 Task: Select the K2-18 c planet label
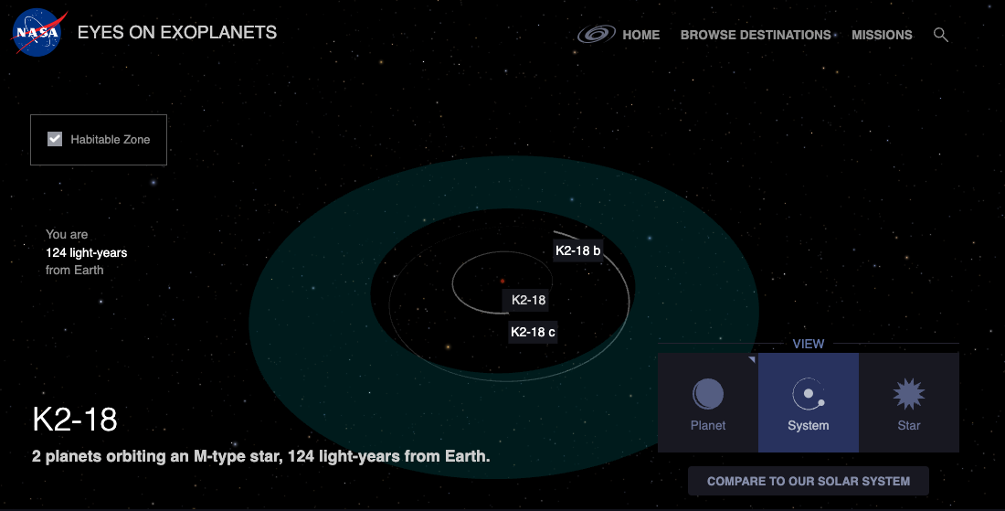click(532, 332)
